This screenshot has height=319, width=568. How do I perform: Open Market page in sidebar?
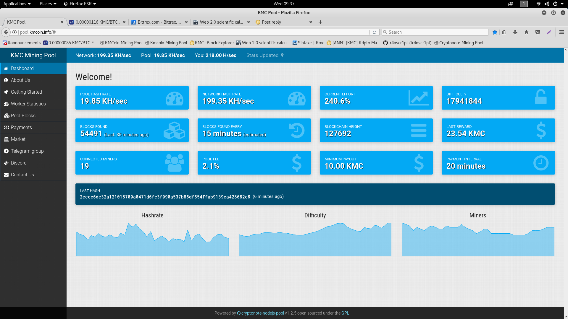click(33, 139)
